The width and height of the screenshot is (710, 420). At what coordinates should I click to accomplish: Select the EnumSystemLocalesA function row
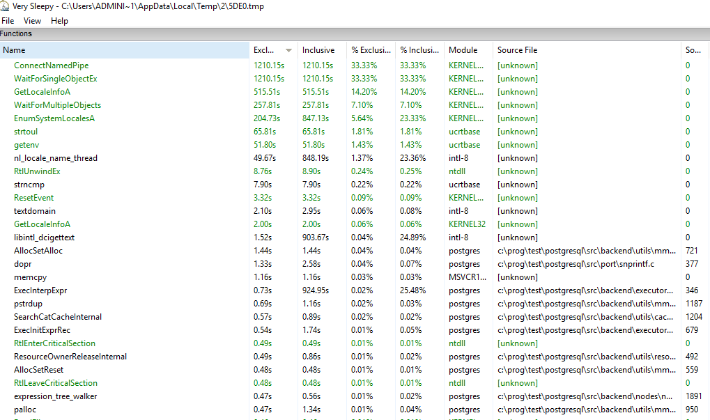click(x=54, y=118)
